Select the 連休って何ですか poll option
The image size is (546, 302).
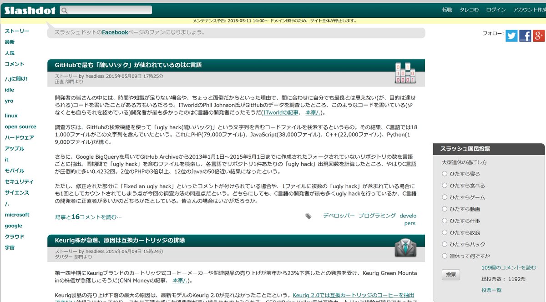pyautogui.click(x=445, y=256)
